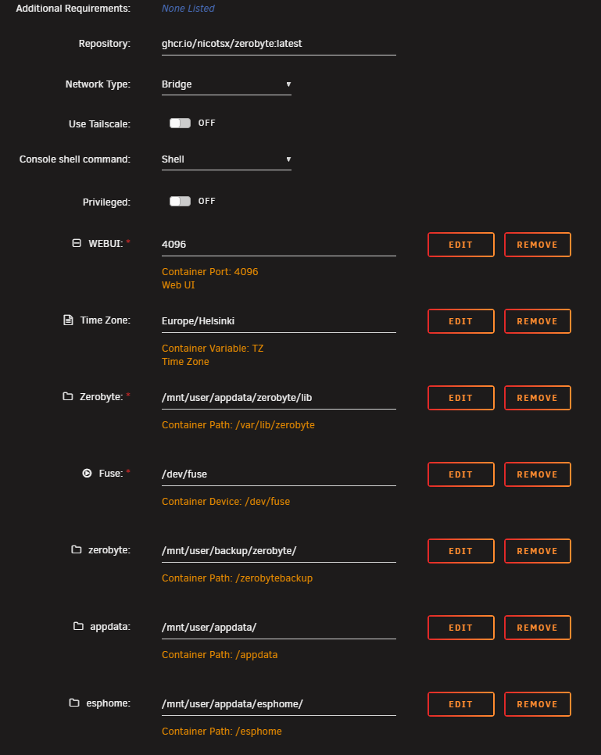Viewport: 601px width, 755px height.
Task: Click the Repository input field
Action: pos(278,44)
